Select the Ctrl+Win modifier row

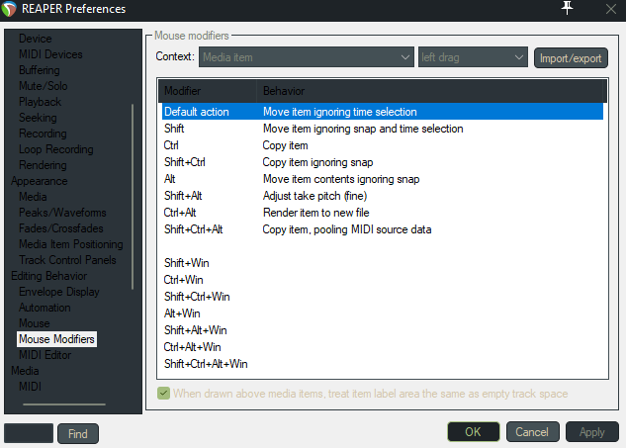click(383, 280)
